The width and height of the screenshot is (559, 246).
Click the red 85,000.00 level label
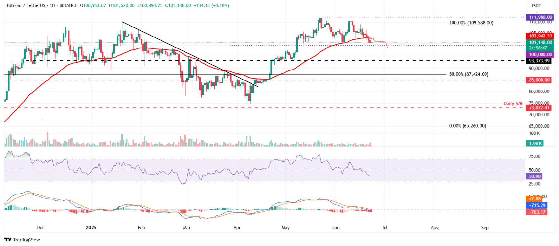(539, 80)
